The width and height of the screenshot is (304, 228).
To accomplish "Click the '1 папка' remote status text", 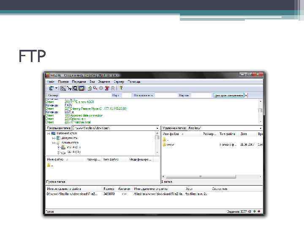I will coord(167,182).
